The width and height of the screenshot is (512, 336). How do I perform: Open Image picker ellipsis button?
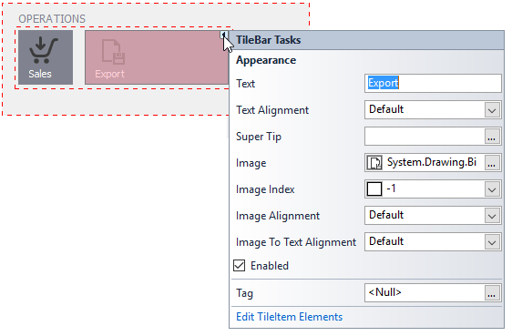[x=492, y=163]
